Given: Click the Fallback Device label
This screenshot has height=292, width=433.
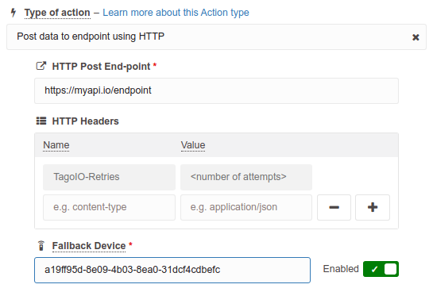Looking at the screenshot, I should pos(89,246).
